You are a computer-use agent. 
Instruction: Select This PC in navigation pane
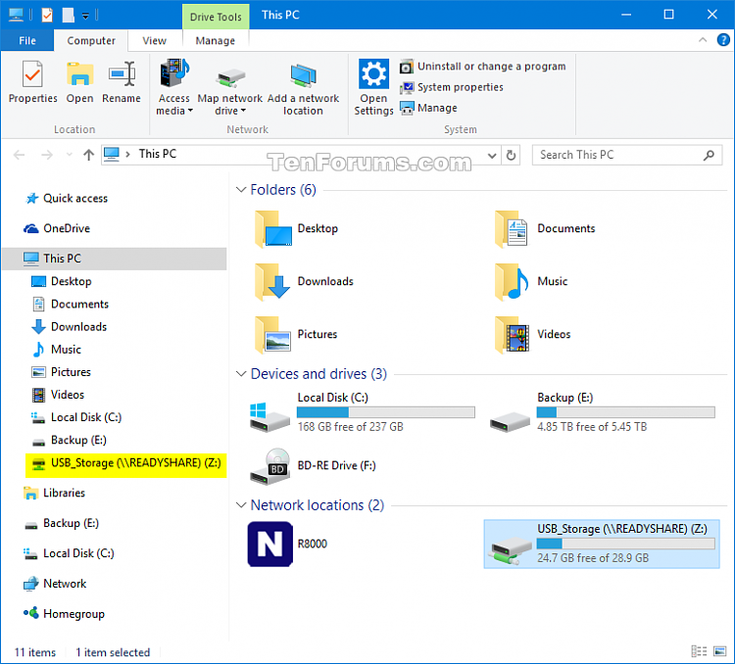pos(114,259)
